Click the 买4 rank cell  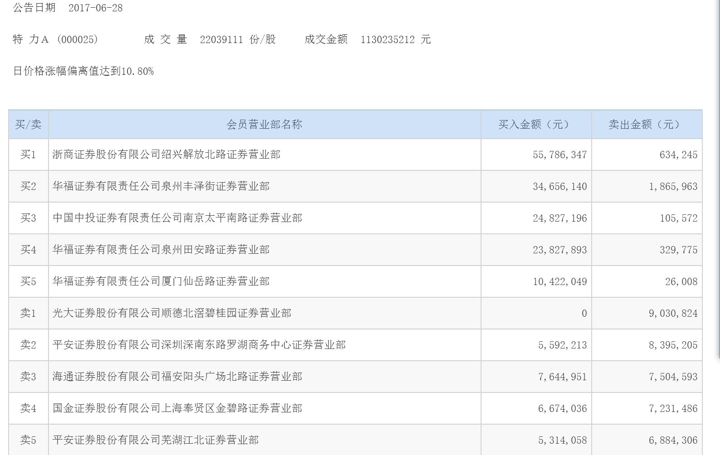(28, 250)
